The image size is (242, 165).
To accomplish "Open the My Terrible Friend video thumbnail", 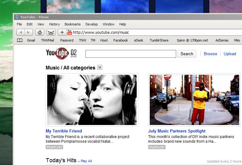I will click(x=91, y=100).
